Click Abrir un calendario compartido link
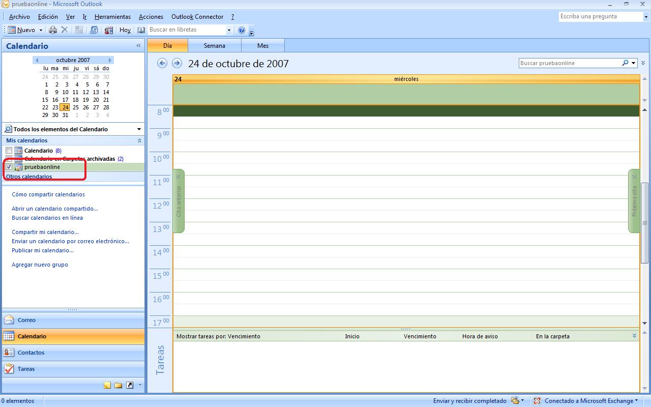The width and height of the screenshot is (651, 407). click(x=55, y=209)
